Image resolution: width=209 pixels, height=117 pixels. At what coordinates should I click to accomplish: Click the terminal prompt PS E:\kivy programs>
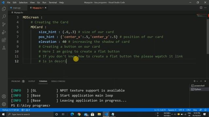tap(30, 105)
